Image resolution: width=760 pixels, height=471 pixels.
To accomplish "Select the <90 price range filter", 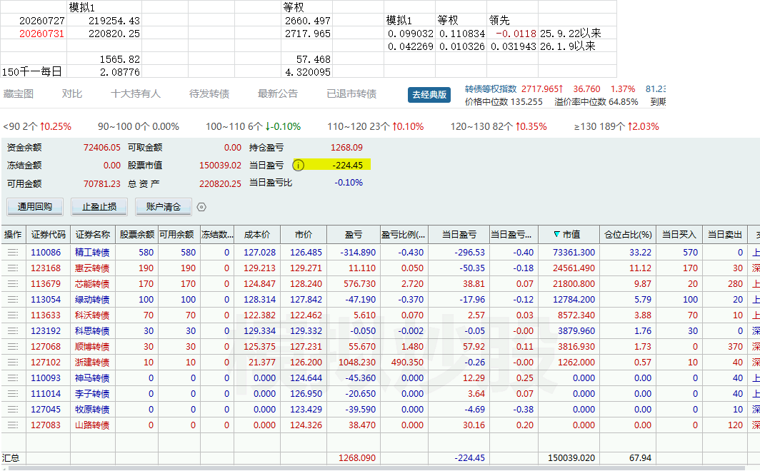I will click(x=37, y=126).
